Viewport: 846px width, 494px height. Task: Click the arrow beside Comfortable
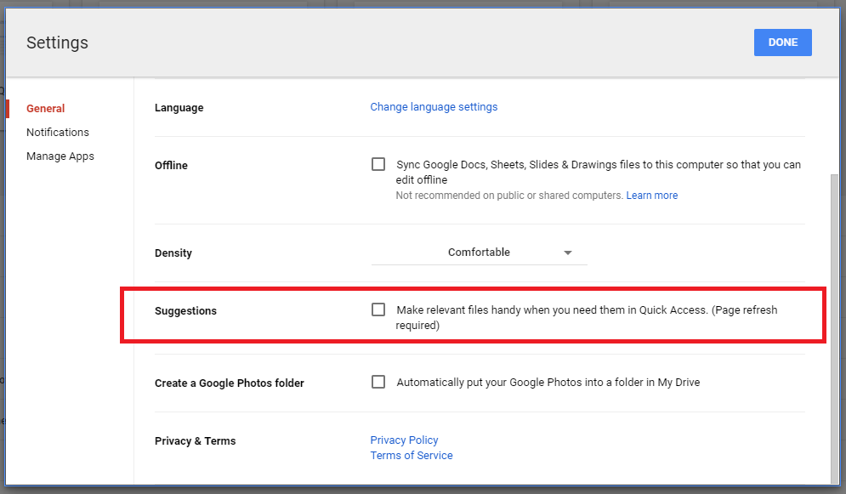(x=567, y=253)
